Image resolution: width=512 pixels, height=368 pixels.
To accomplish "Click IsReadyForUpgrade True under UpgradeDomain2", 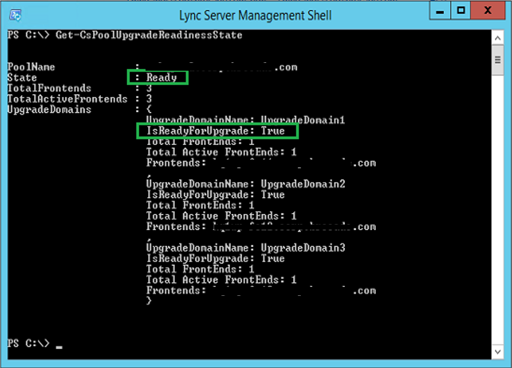I will (x=216, y=194).
